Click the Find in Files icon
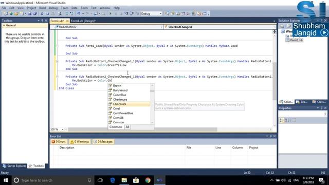329x185 pixels. (x=60, y=14)
